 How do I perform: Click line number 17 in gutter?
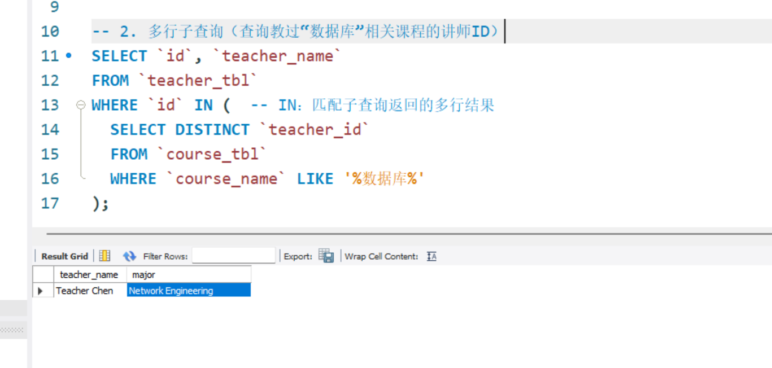(x=50, y=203)
